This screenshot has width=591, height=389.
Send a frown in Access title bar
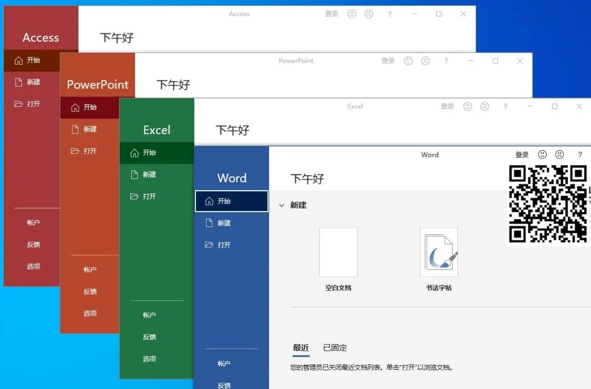coord(369,14)
